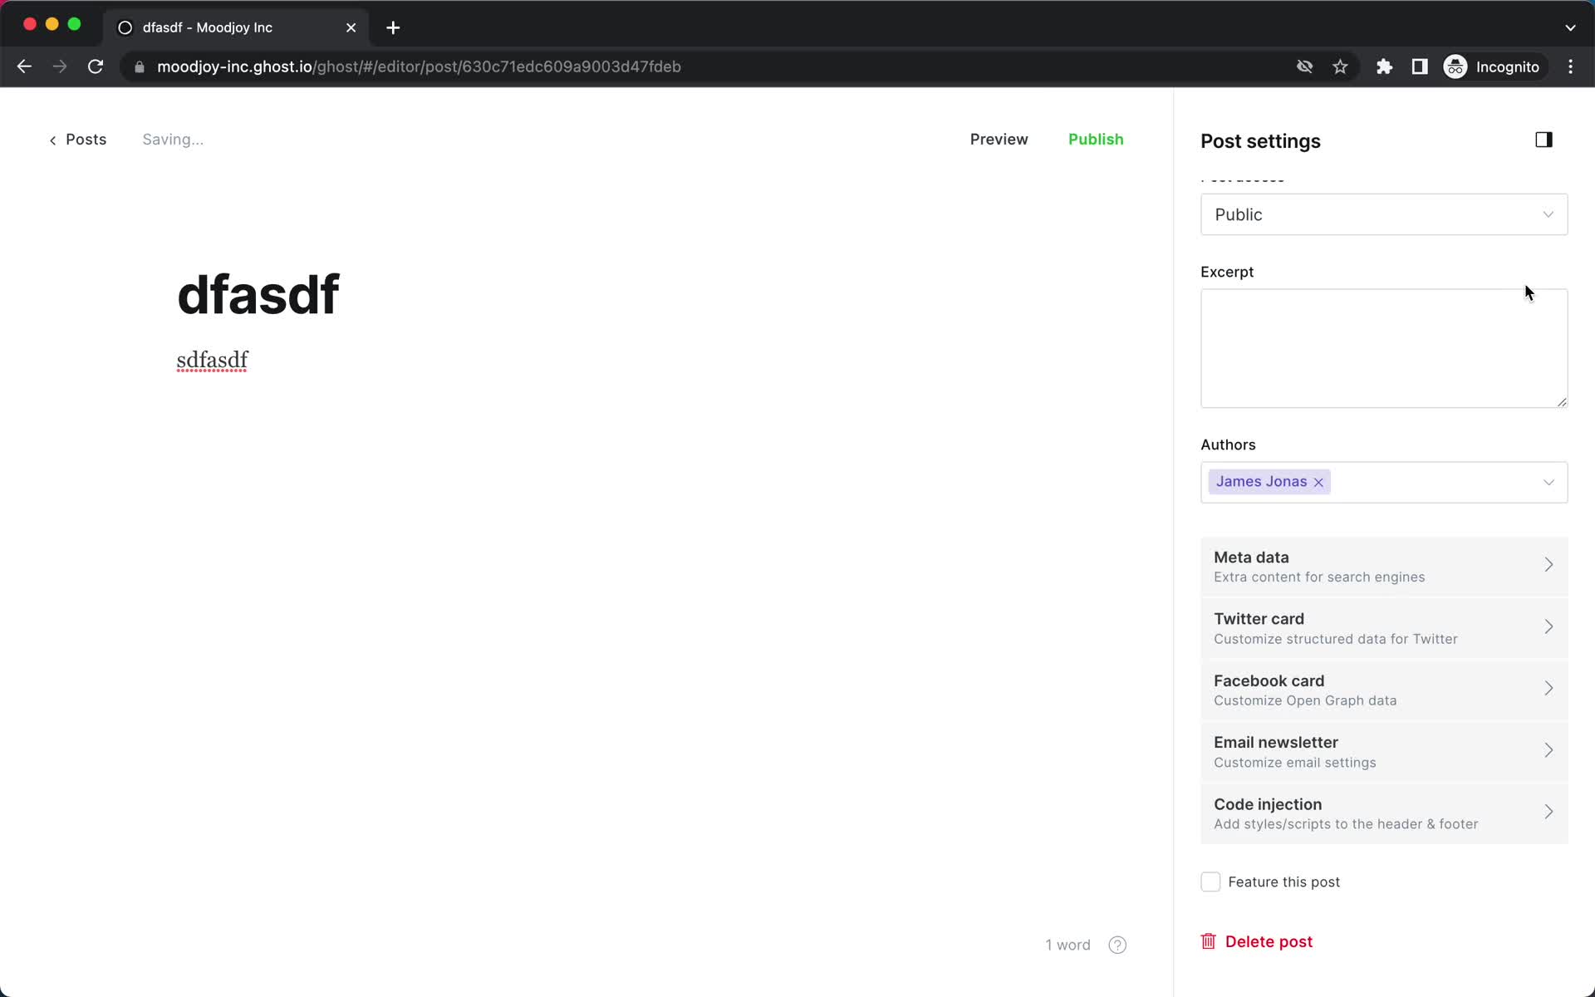
Task: Click the Meta data expand arrow
Action: point(1548,565)
